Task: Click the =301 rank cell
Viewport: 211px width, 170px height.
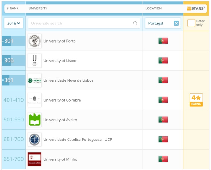Action: (x=14, y=41)
